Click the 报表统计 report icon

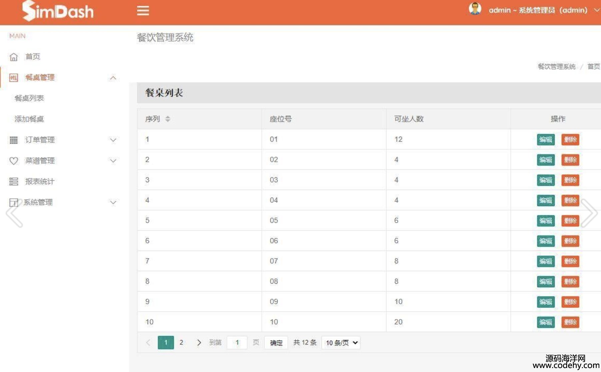coord(14,182)
